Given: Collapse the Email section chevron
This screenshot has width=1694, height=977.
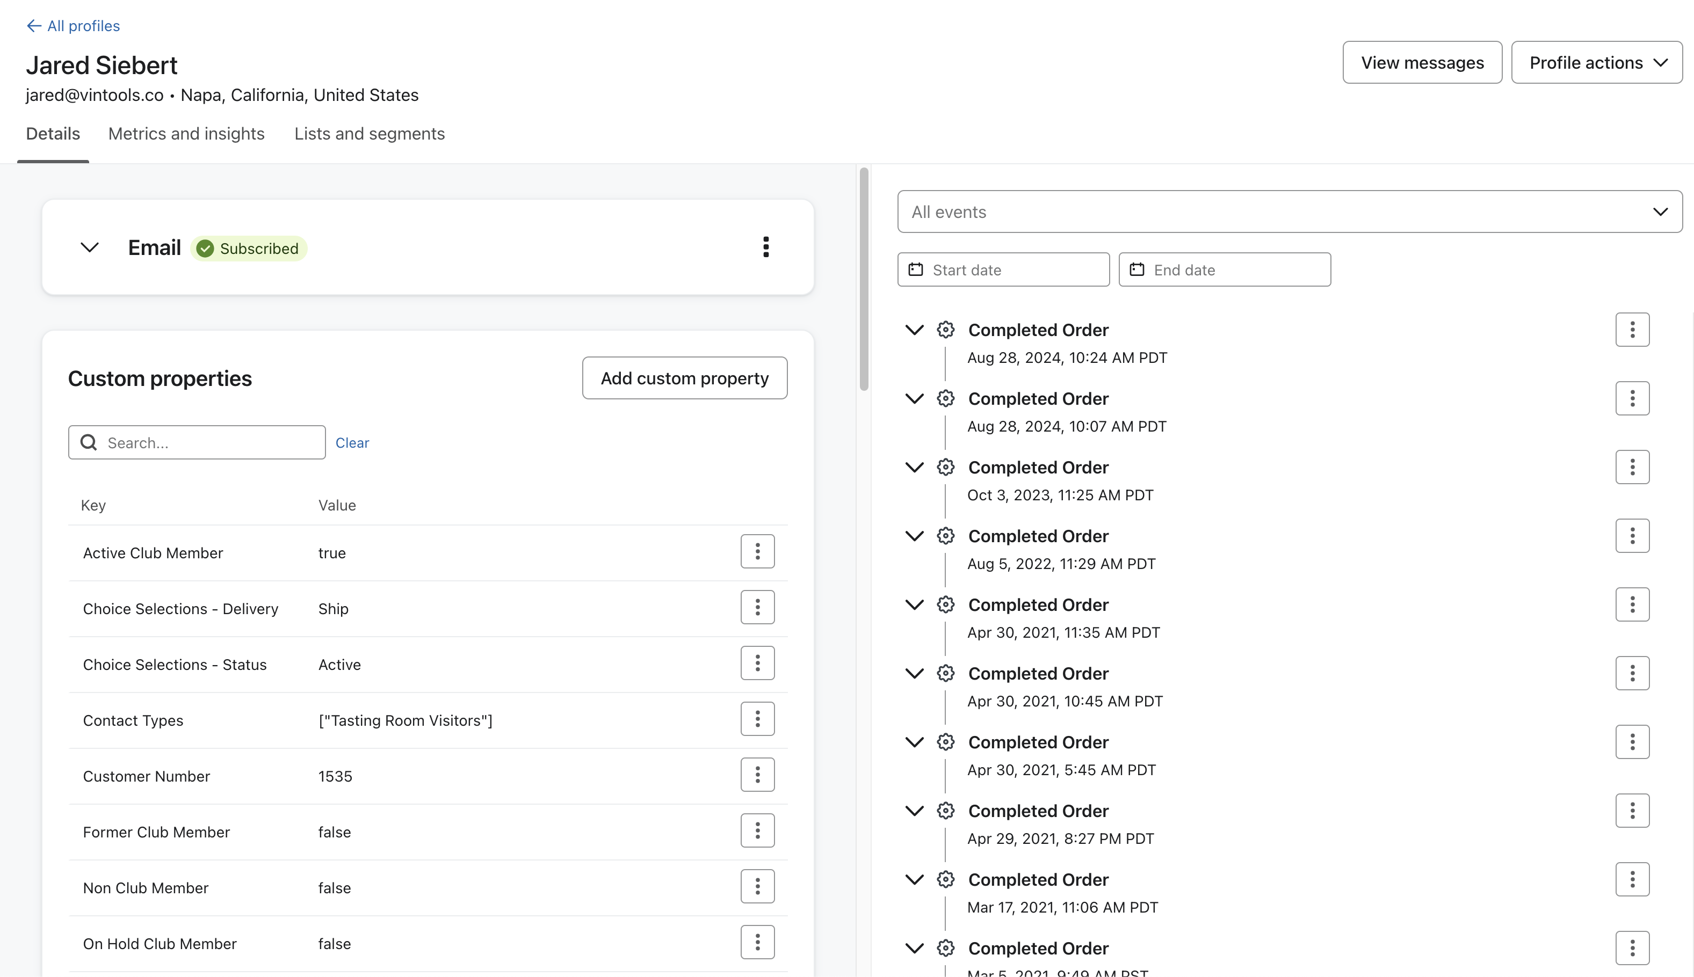Looking at the screenshot, I should point(90,247).
